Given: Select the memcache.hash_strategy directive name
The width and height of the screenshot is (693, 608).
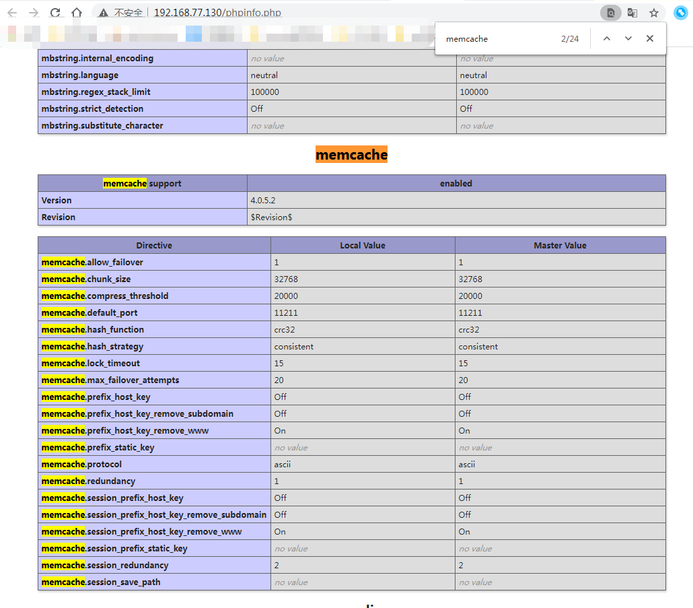Looking at the screenshot, I should (x=92, y=346).
